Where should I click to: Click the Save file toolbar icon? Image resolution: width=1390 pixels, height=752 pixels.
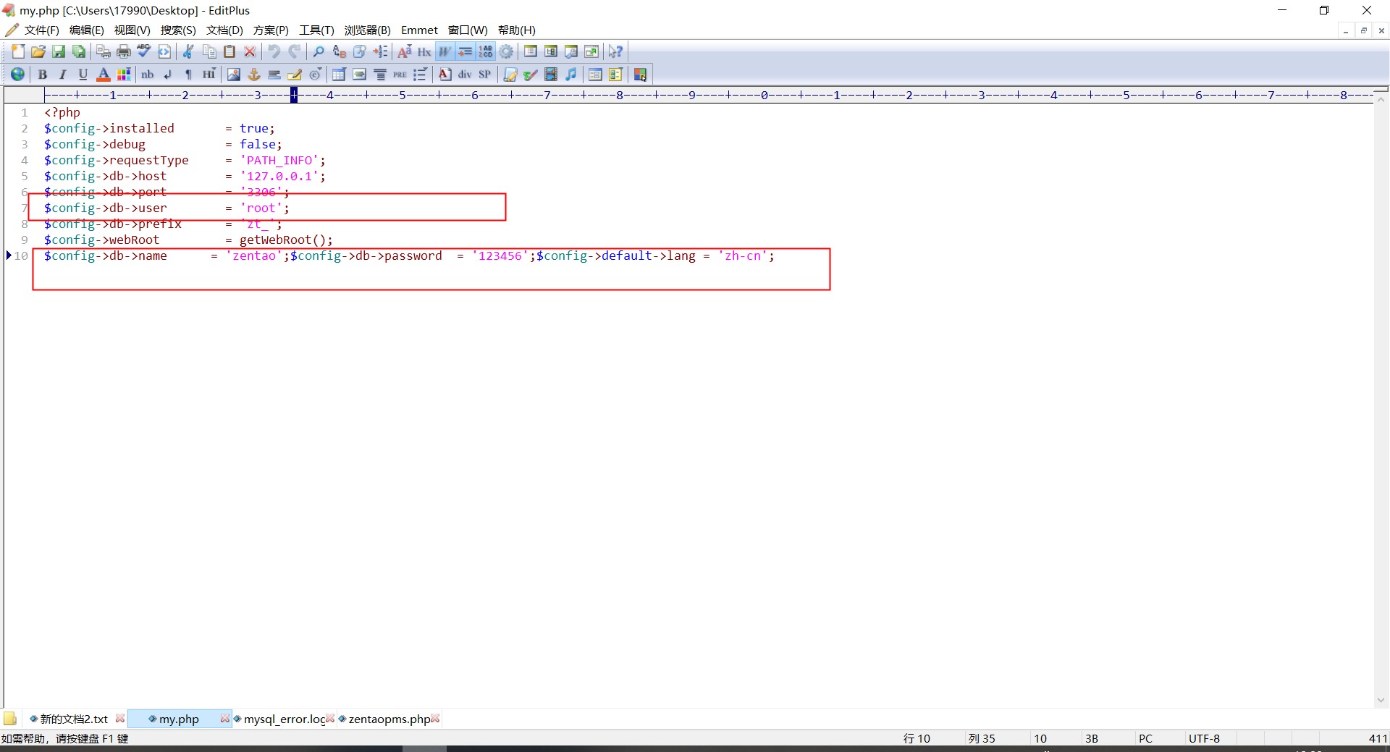click(59, 51)
